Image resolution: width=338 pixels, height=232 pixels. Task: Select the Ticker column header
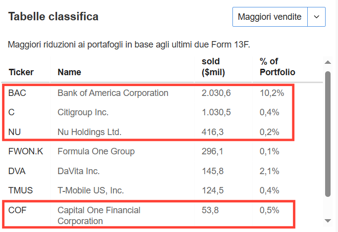pos(21,72)
